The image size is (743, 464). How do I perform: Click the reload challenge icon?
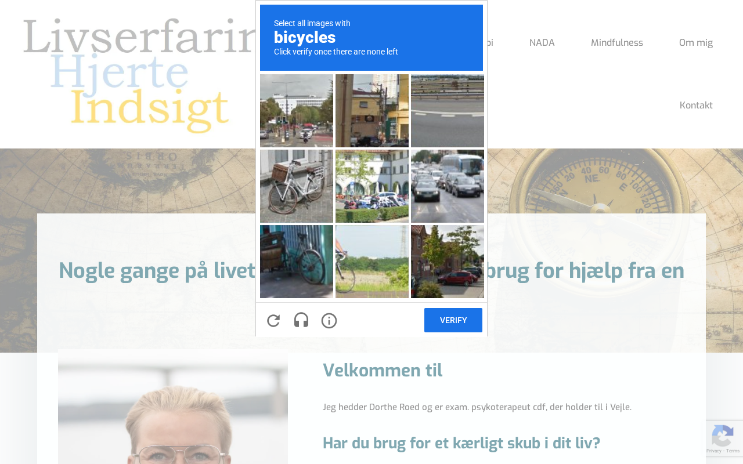(273, 321)
